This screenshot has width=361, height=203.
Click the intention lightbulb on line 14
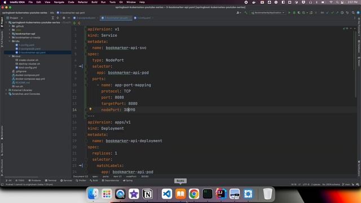[x=90, y=109]
